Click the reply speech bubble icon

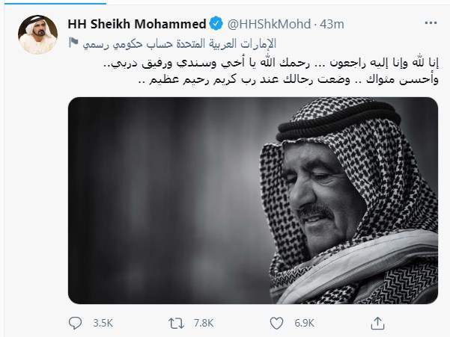[x=76, y=323]
